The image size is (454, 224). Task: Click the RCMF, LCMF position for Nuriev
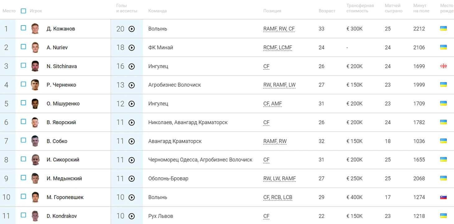pos(277,48)
